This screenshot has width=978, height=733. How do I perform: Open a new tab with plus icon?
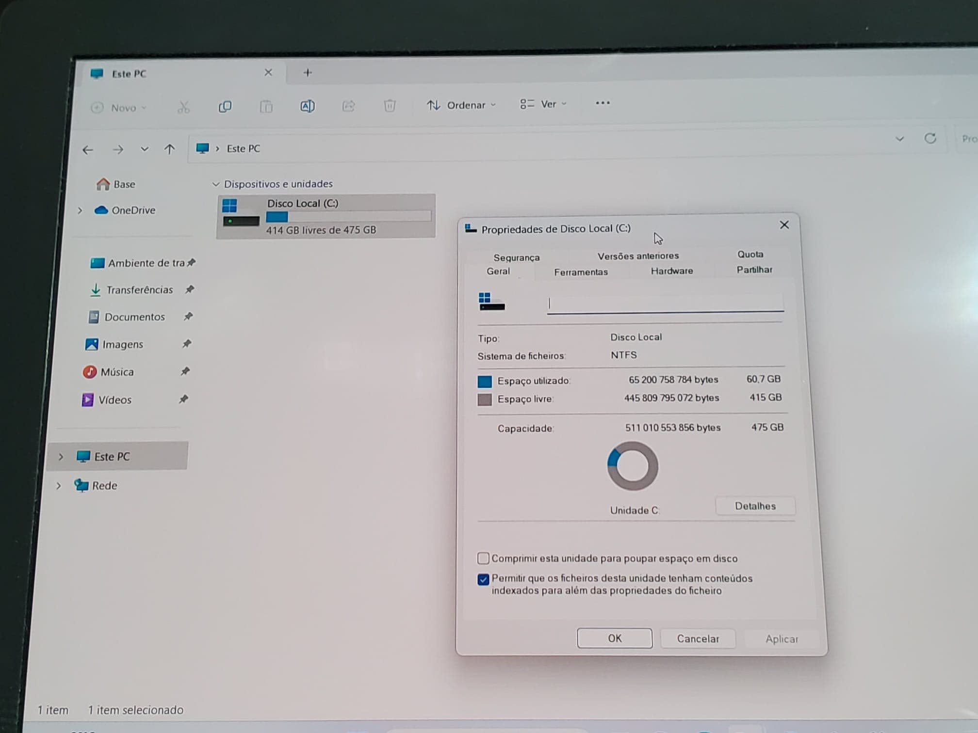coord(308,73)
